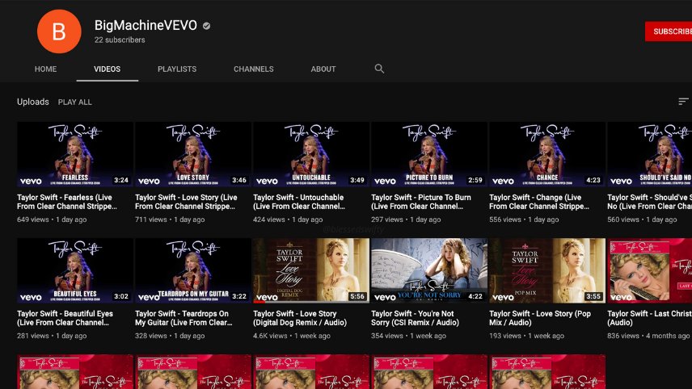
Task: Open the BigMachineVEVO channel avatar
Action: tap(59, 31)
